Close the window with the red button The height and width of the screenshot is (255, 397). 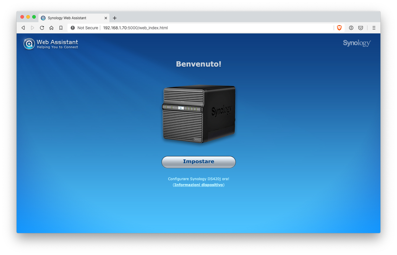click(x=22, y=17)
